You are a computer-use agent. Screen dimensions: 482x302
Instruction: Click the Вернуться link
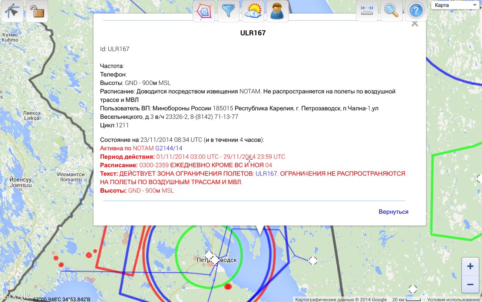393,212
